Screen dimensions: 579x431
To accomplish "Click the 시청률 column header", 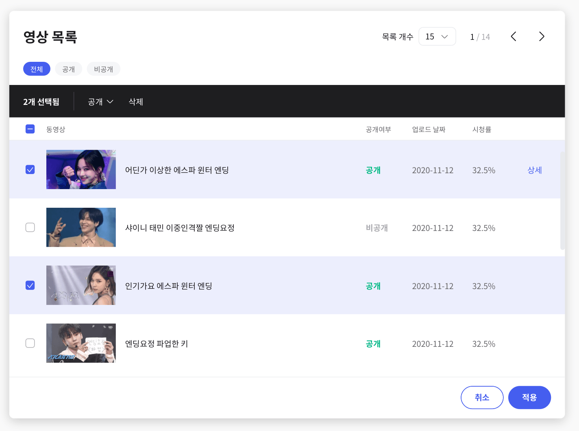I will [x=482, y=129].
